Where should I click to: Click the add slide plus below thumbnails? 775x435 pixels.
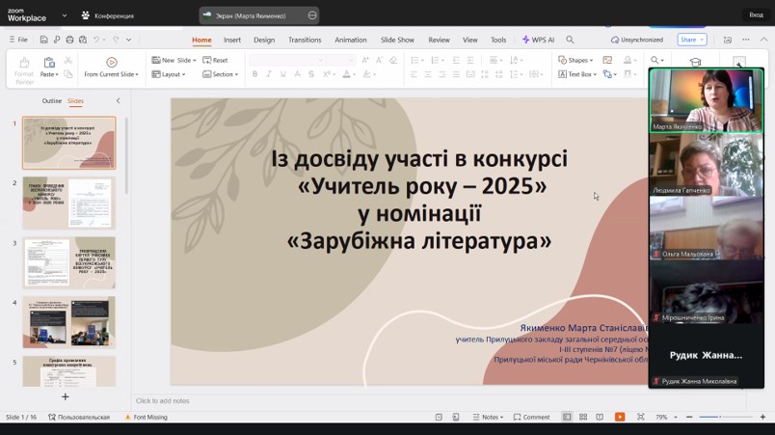point(66,396)
